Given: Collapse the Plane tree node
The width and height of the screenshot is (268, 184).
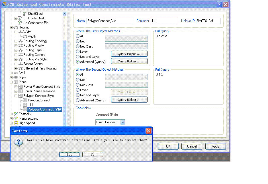Looking at the screenshot, I should coord(11,82).
